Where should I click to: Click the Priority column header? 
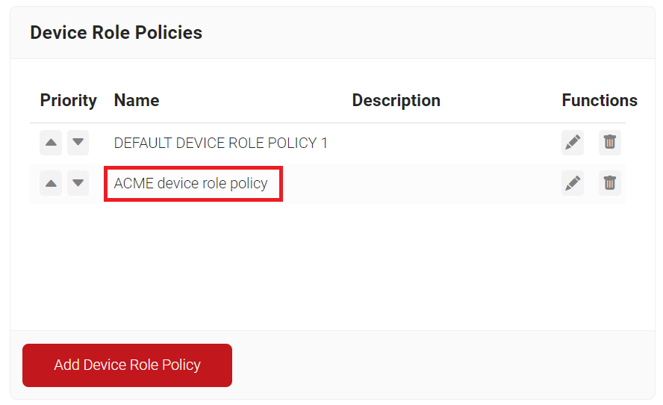click(69, 100)
